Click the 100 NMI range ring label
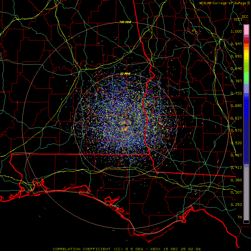The height and width of the screenshot is (251, 251). (x=125, y=22)
